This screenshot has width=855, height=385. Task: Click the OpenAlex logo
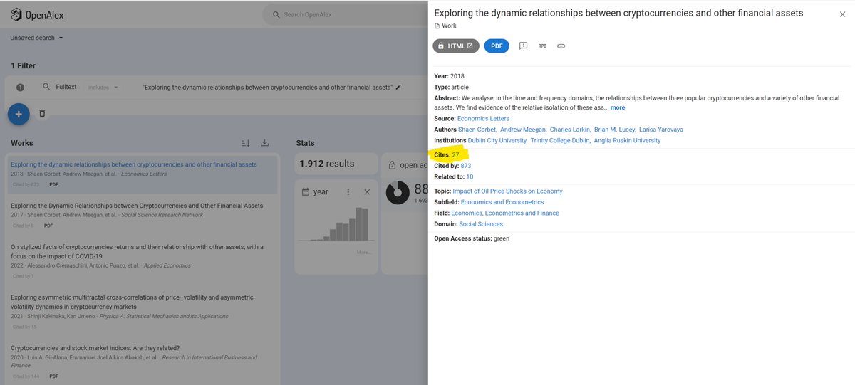36,15
